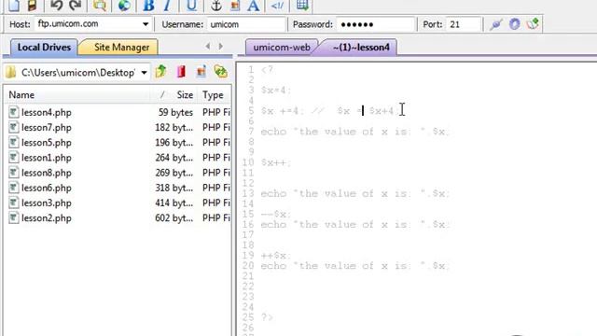Viewport: 597px width, 336px height.
Task: Switch to Local Drives tab
Action: coord(44,48)
